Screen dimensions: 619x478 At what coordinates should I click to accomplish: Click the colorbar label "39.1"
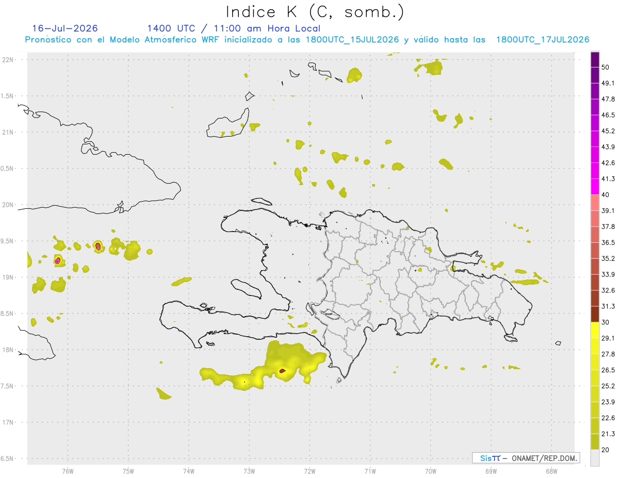click(608, 211)
